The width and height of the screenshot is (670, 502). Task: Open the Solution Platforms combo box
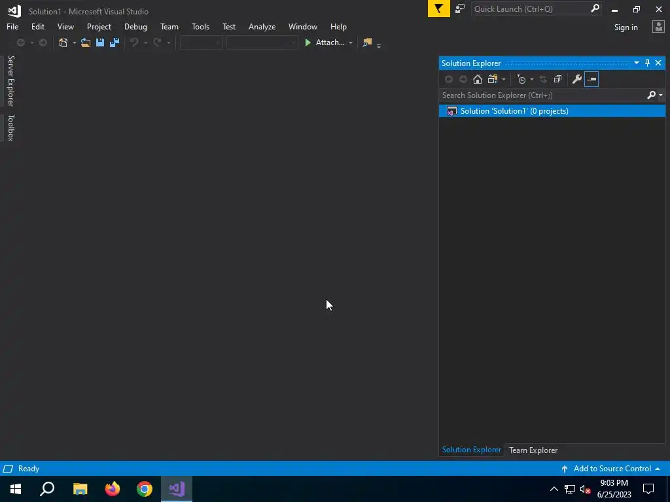262,42
